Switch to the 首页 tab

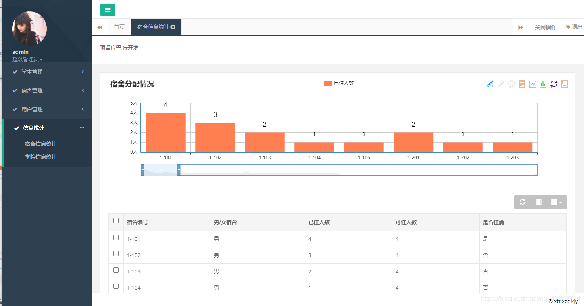pos(119,27)
